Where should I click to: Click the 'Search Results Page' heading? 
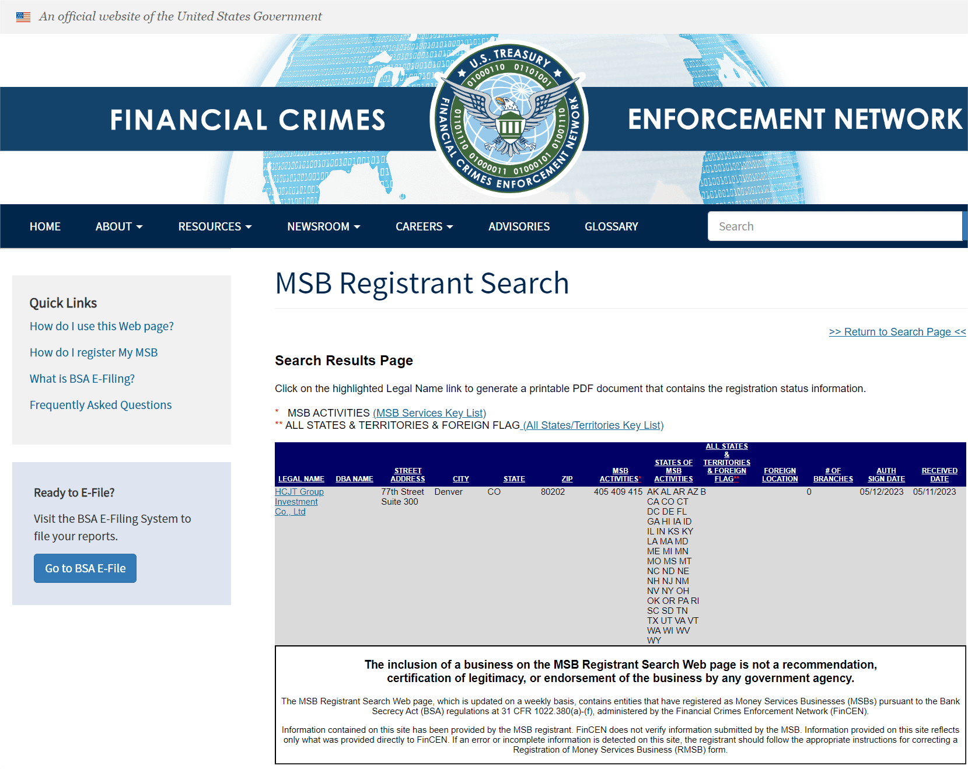[344, 361]
